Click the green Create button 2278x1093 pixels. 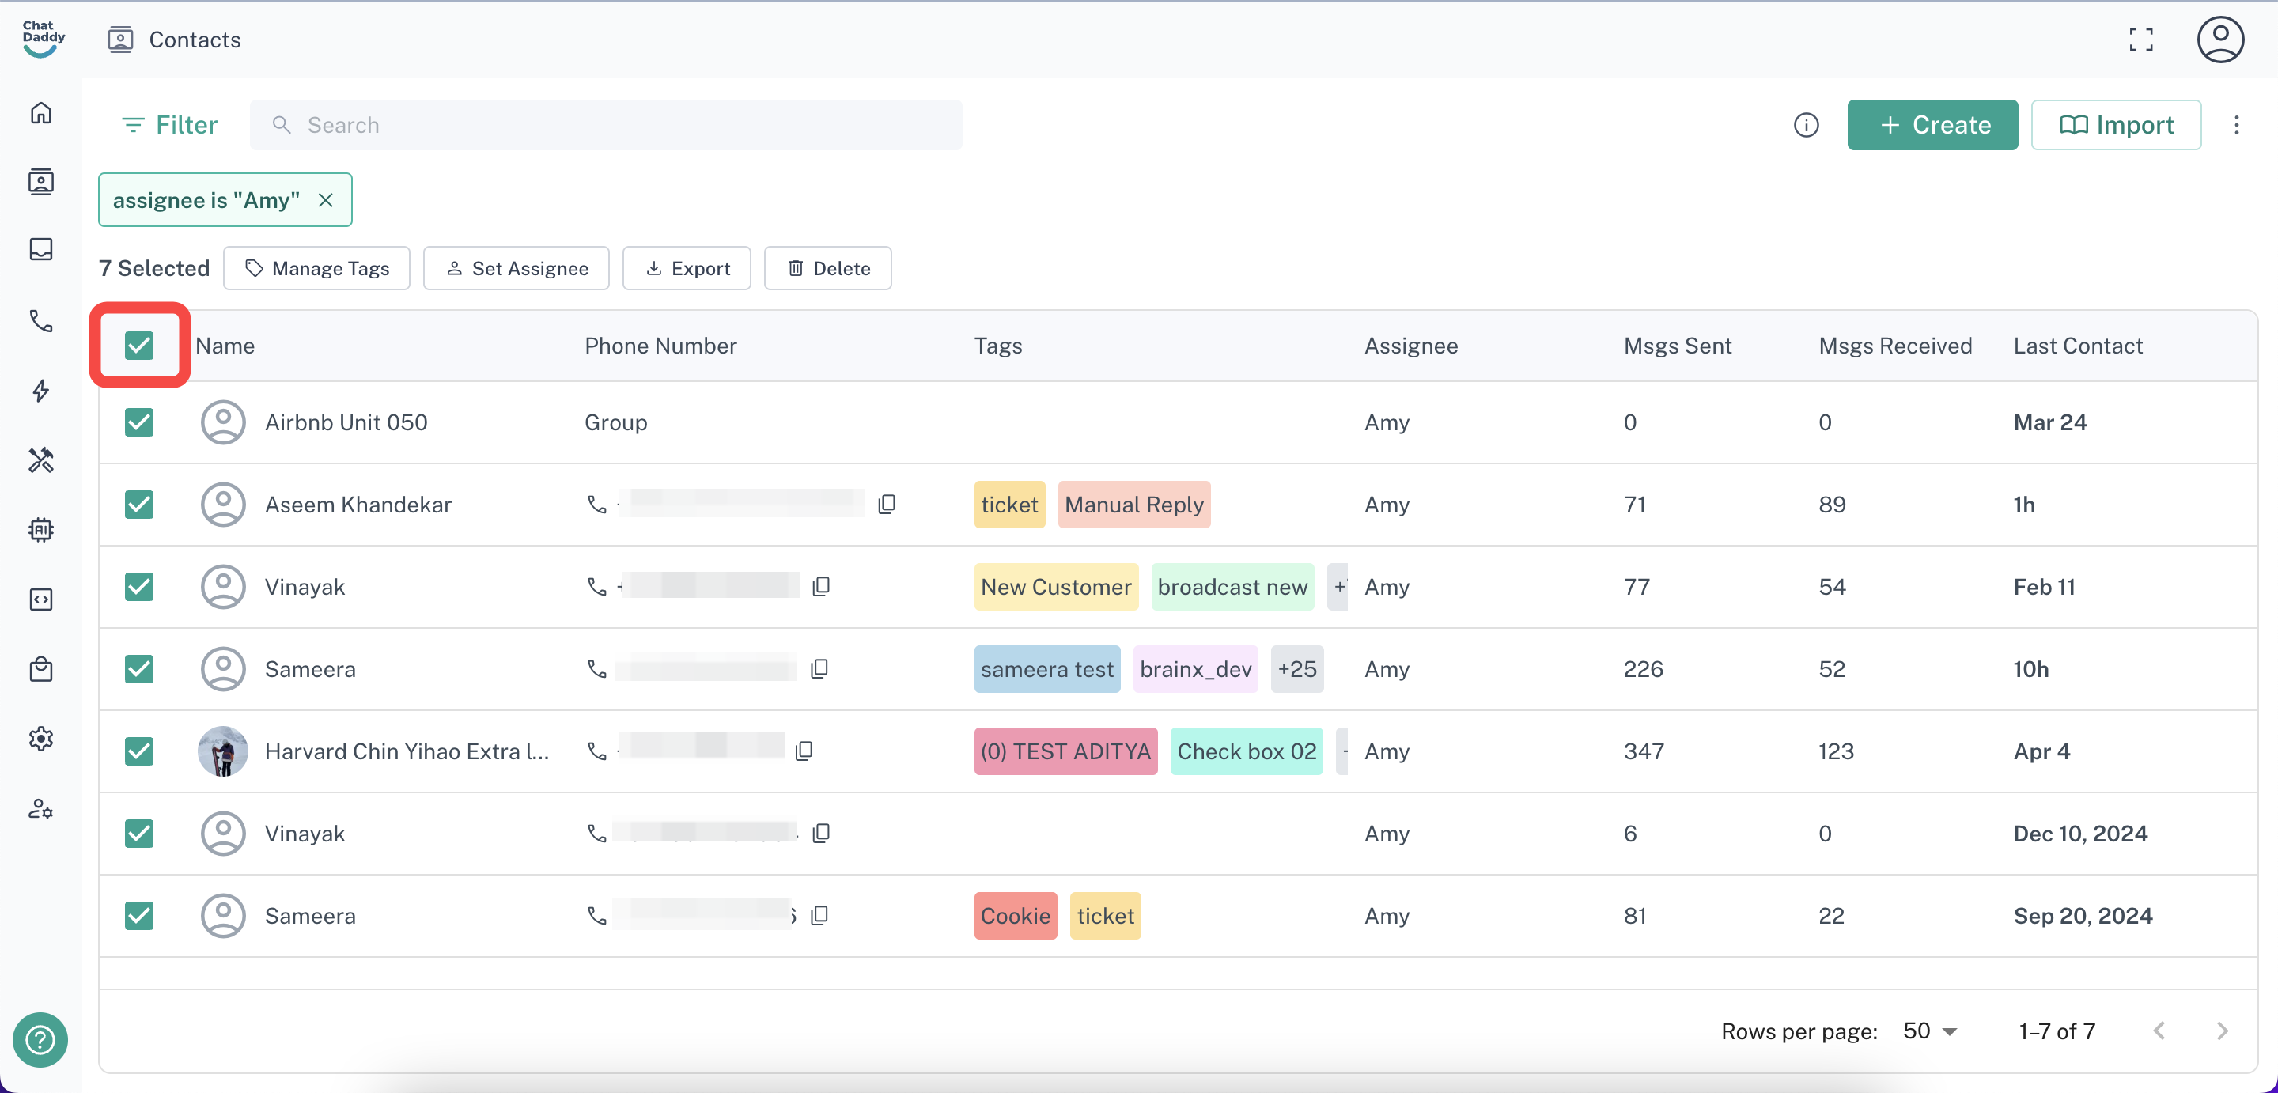pyautogui.click(x=1932, y=126)
